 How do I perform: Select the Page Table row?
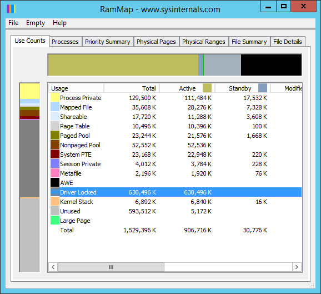[x=175, y=126]
